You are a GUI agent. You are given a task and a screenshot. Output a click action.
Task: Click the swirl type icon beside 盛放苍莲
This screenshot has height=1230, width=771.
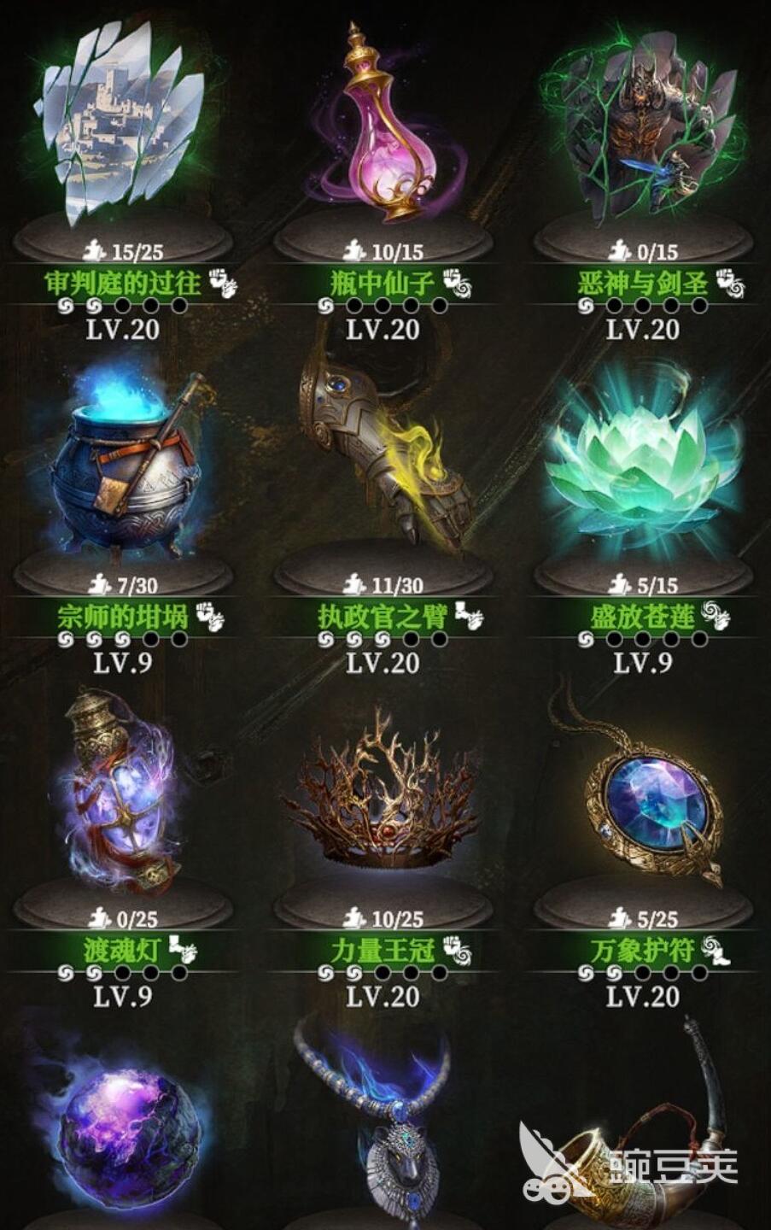pos(716,616)
